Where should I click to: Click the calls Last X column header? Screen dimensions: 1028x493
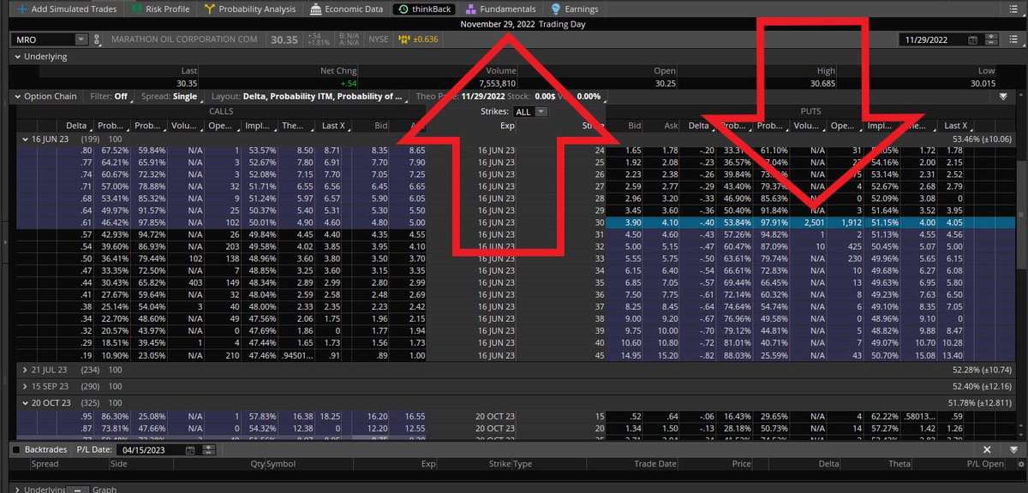(333, 126)
